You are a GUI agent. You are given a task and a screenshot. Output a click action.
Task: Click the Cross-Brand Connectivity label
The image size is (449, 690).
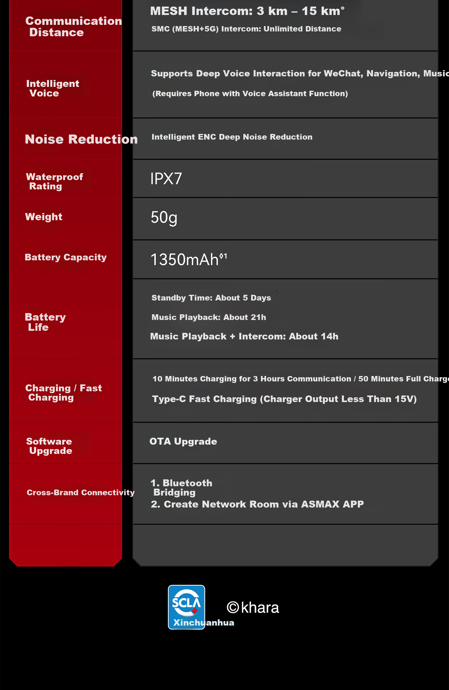click(x=81, y=493)
